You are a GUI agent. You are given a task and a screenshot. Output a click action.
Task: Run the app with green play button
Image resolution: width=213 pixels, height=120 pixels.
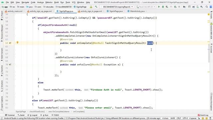click(159, 7)
